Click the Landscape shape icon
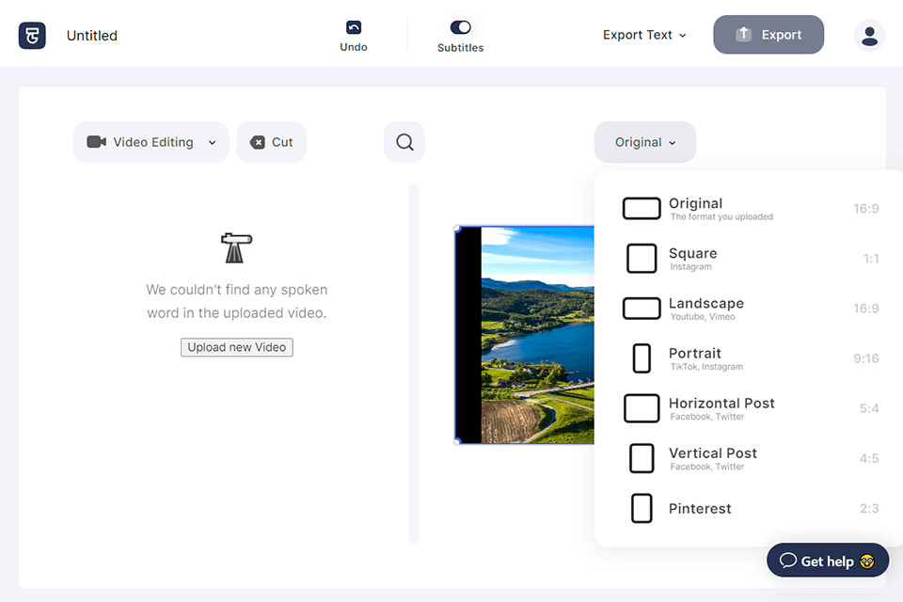The height and width of the screenshot is (602, 903). 642,309
